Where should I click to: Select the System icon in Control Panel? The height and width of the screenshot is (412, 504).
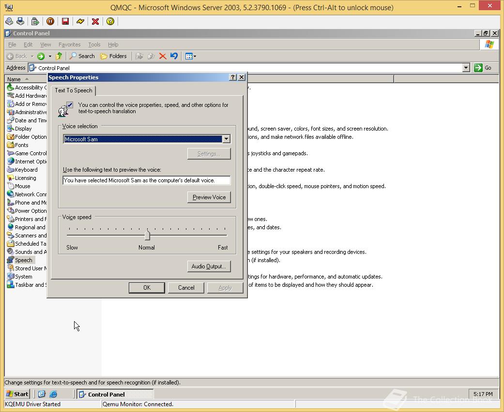tap(11, 277)
